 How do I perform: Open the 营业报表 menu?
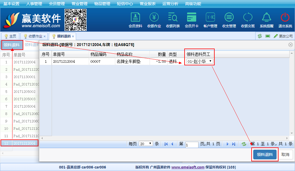coord(148,4)
